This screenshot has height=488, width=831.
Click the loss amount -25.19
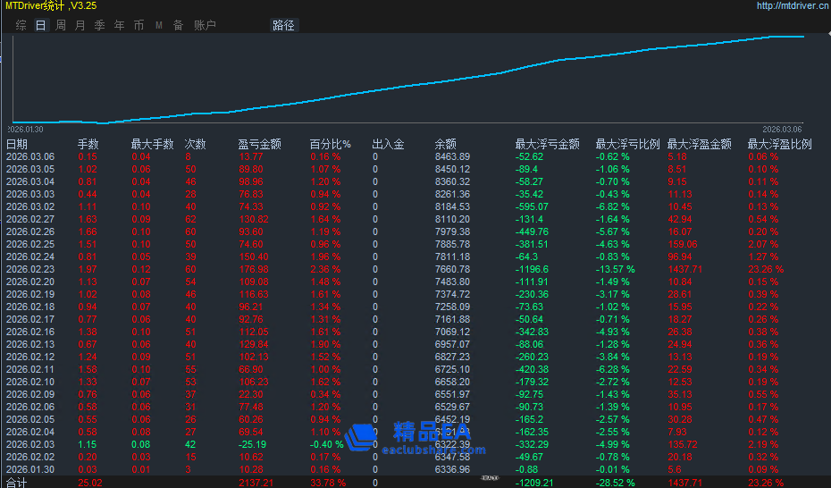[x=252, y=444]
